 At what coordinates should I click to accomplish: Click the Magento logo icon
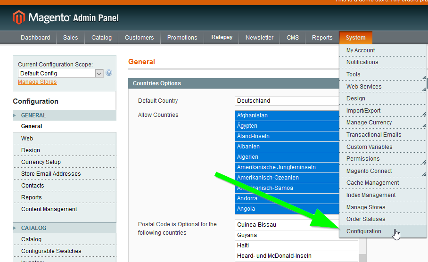[19, 17]
